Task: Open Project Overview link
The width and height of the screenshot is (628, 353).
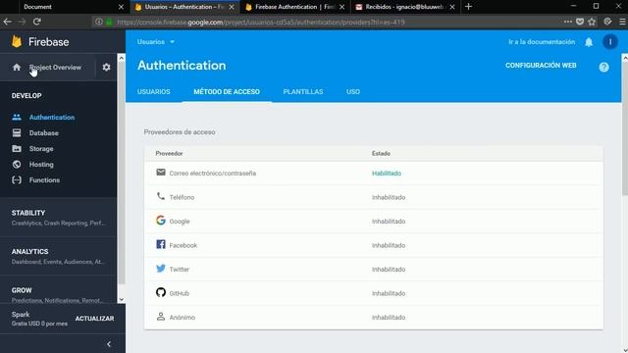Action: pyautogui.click(x=55, y=68)
